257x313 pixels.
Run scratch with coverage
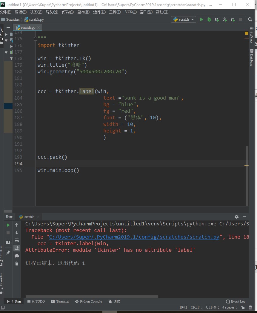pos(217,19)
